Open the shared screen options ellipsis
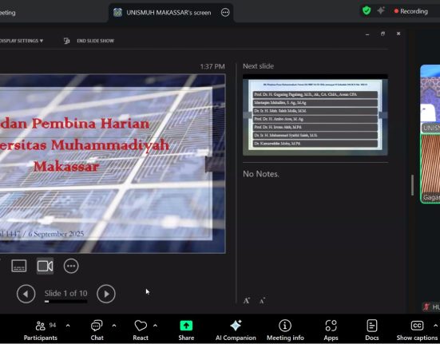 click(225, 12)
